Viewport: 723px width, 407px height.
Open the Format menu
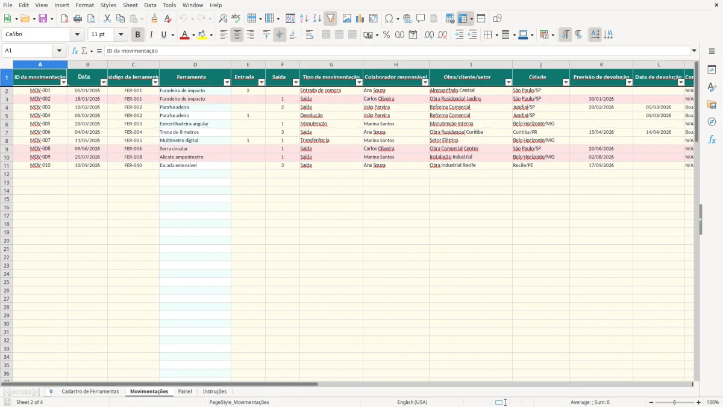(84, 5)
